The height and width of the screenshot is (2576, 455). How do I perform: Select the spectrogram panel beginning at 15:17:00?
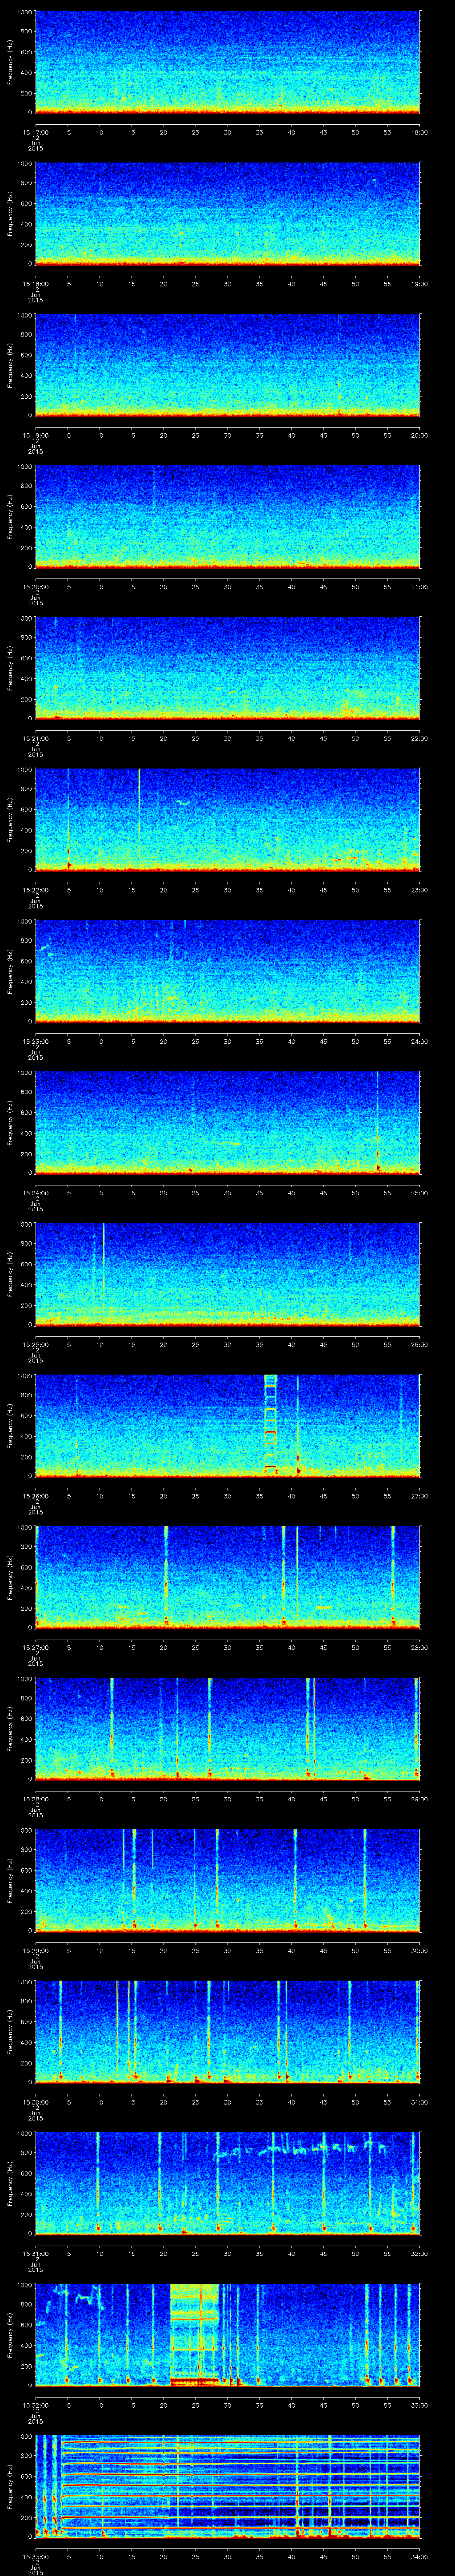(227, 62)
